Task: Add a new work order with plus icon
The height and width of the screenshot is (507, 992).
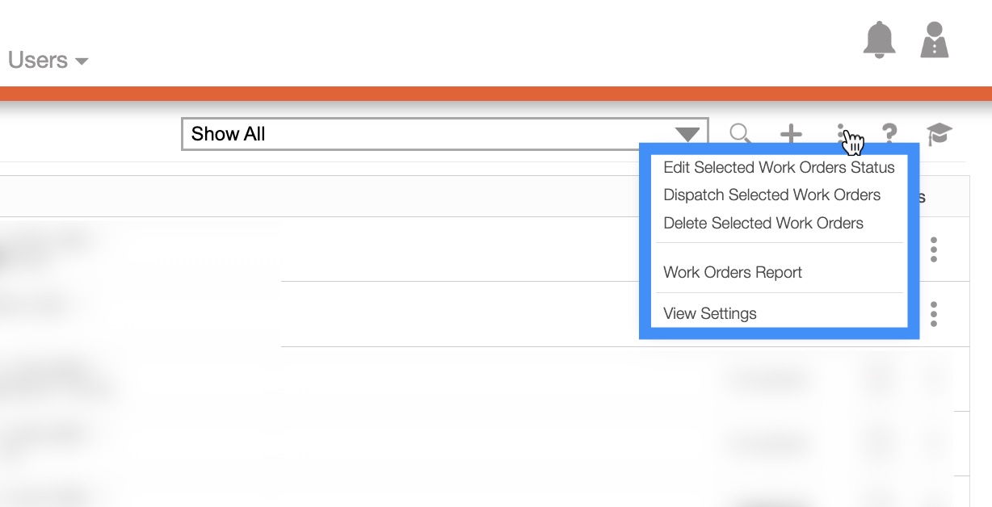Action: pos(791,134)
